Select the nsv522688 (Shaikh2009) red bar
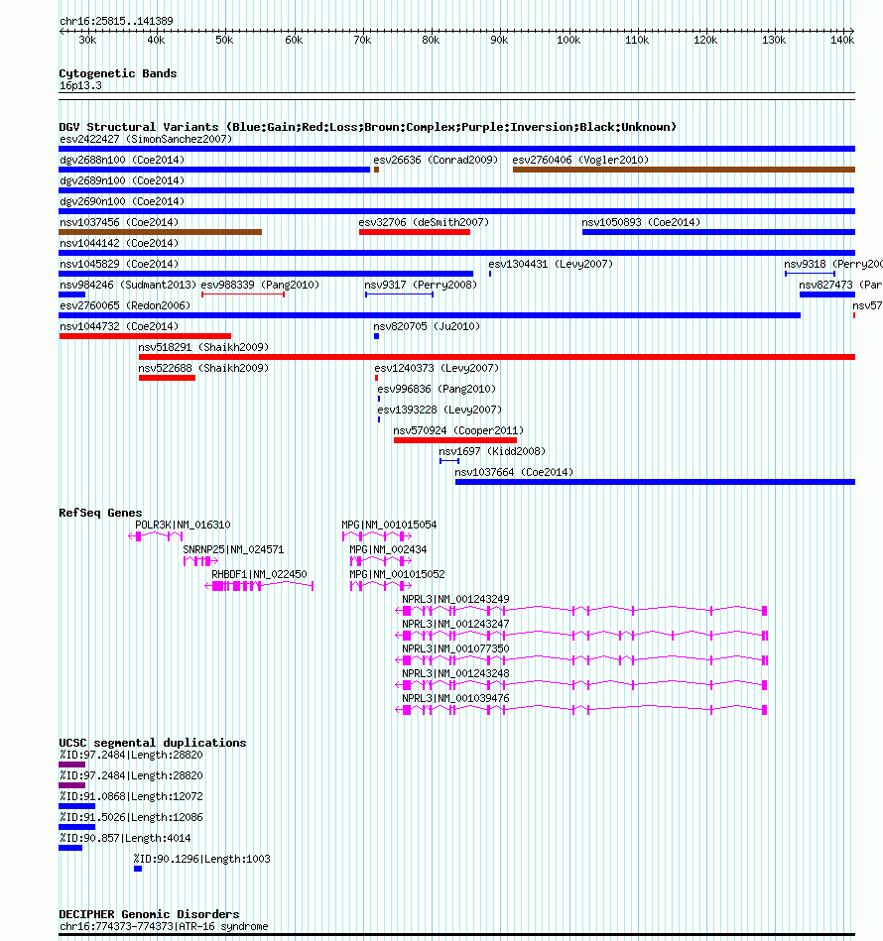883x941 pixels. (x=167, y=378)
